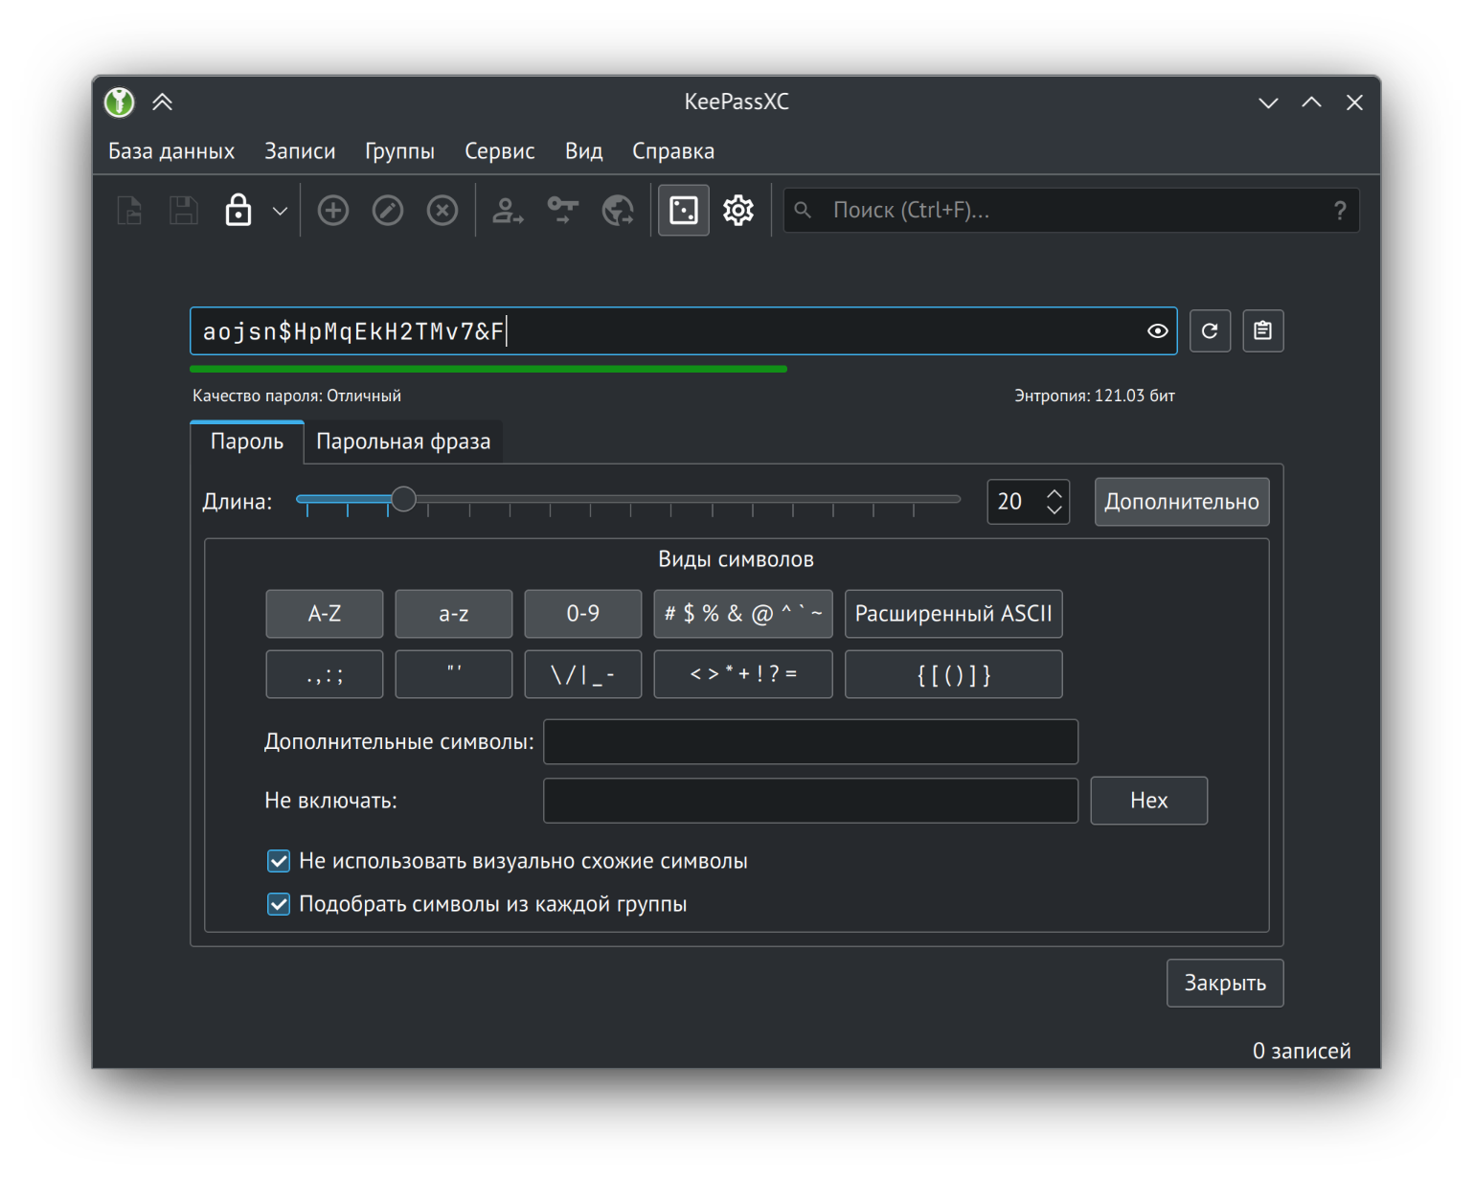The height and width of the screenshot is (1178, 1474).
Task: Click the Дополнительные символы input field
Action: [811, 742]
